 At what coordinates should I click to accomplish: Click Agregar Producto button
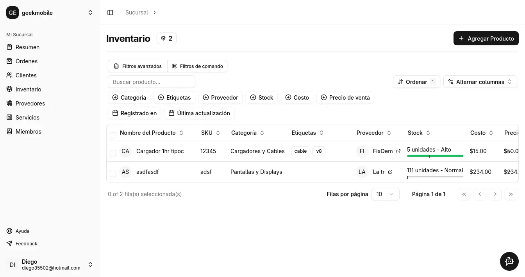(x=486, y=38)
